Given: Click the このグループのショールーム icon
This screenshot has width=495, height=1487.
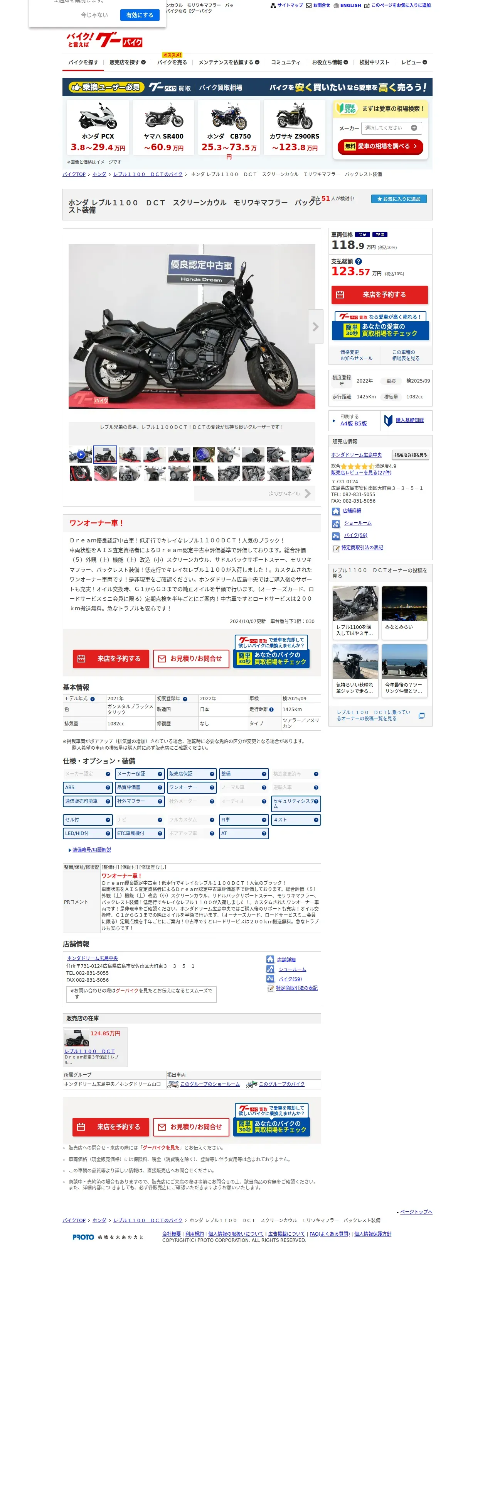Looking at the screenshot, I should click(x=173, y=1084).
